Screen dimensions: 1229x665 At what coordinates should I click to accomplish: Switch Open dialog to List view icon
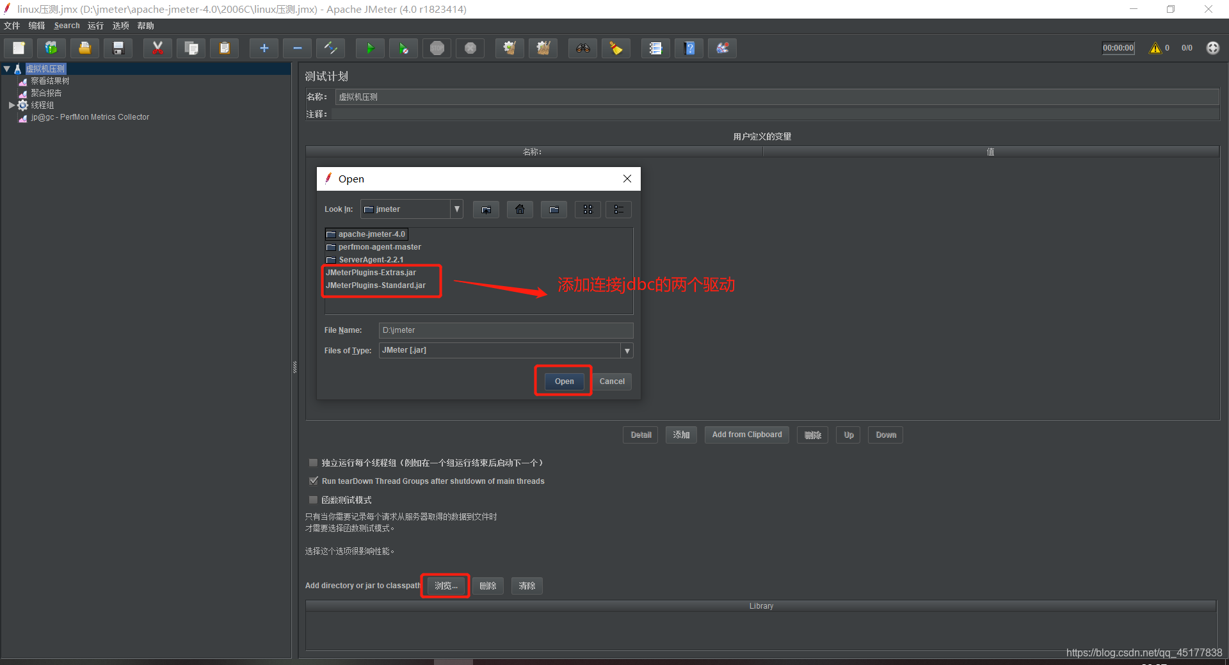click(x=588, y=209)
